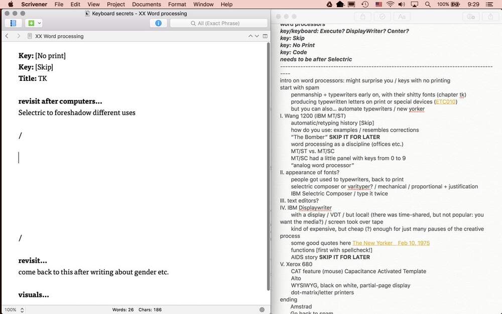
Task: Click the line 'Selectric to foreshadow different uses'
Action: tap(77, 113)
